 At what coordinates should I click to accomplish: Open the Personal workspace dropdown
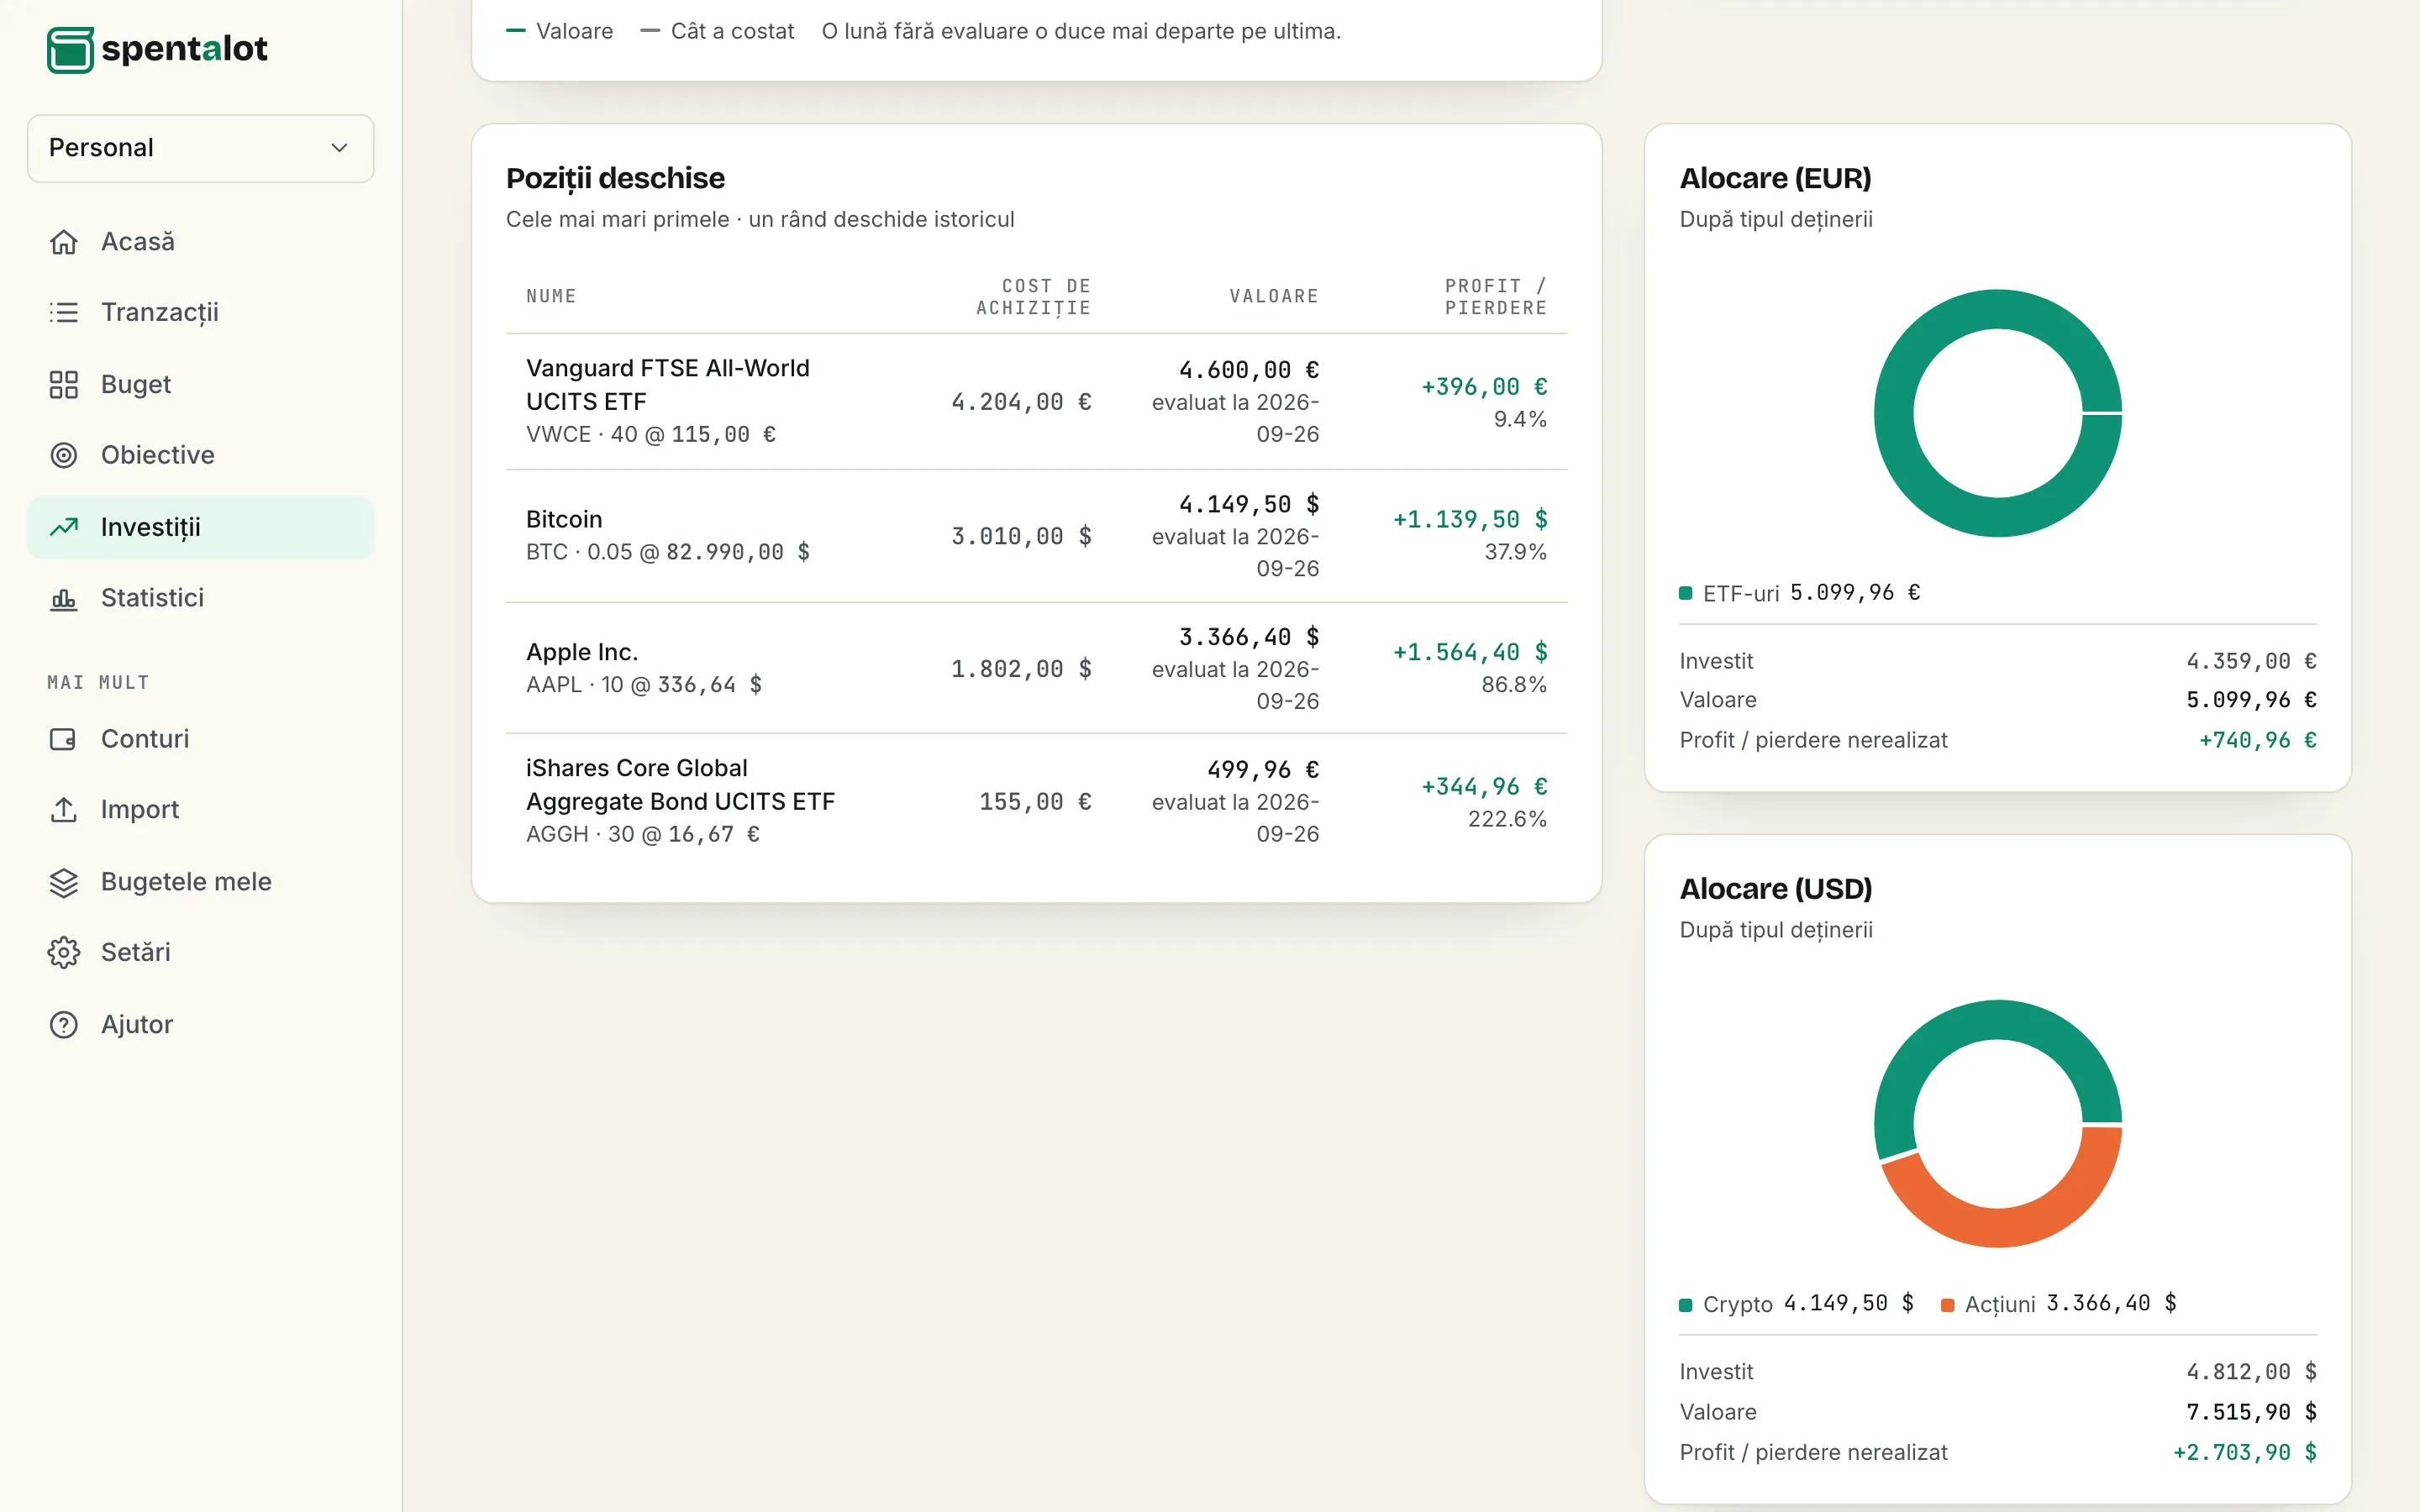coord(200,148)
